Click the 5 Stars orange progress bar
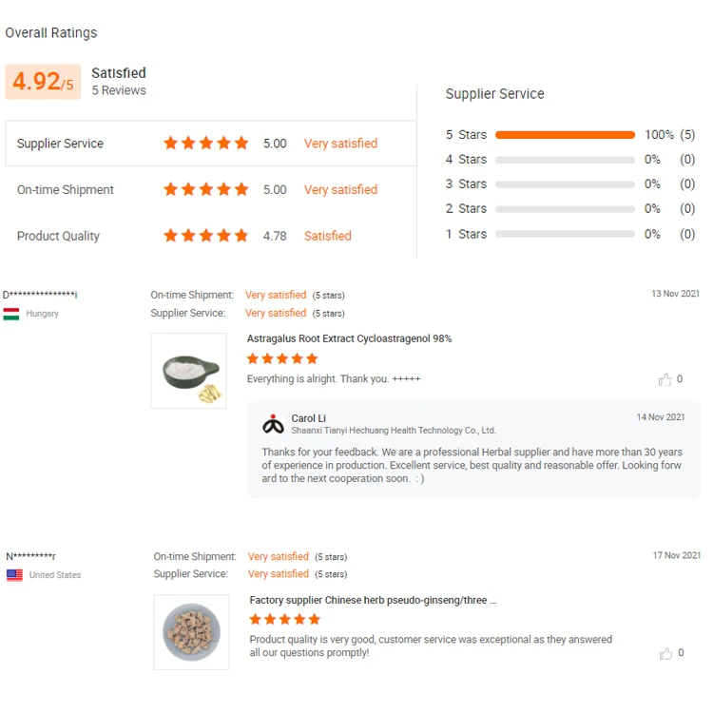713x713 pixels. [565, 135]
